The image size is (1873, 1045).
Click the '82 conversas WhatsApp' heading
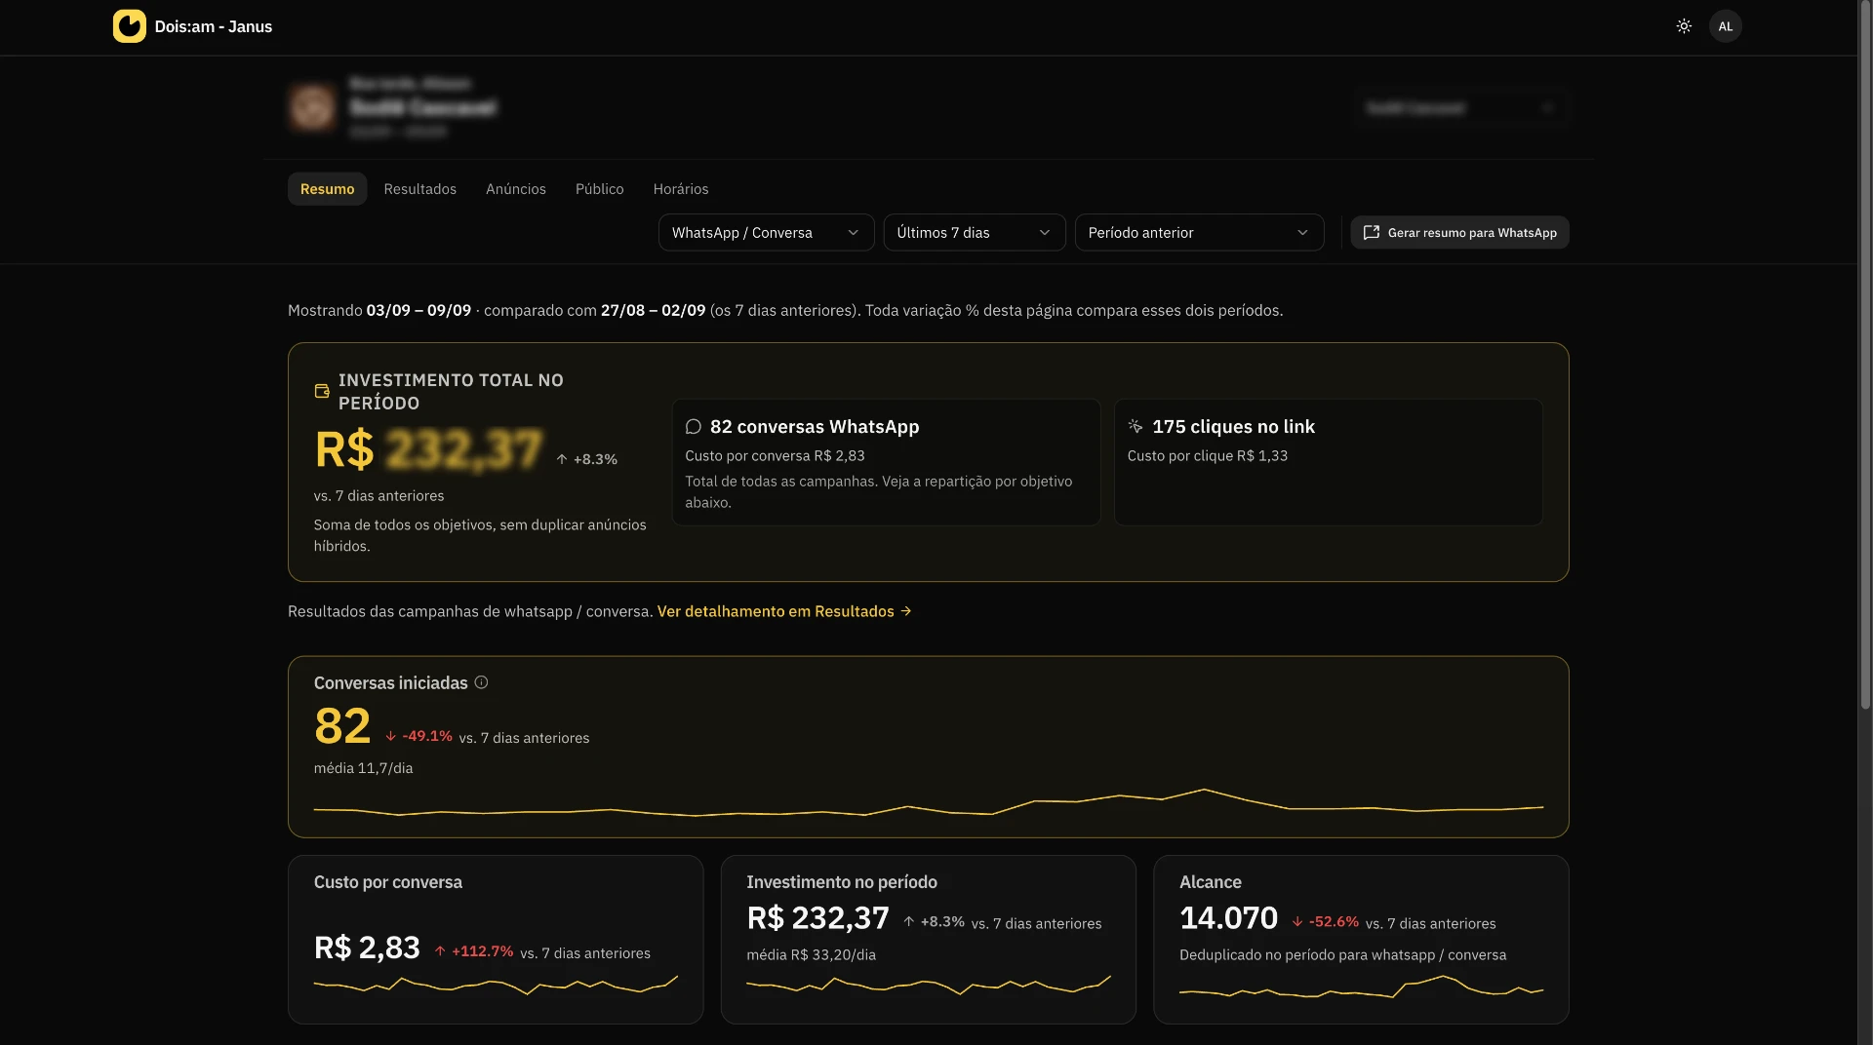[x=815, y=427]
